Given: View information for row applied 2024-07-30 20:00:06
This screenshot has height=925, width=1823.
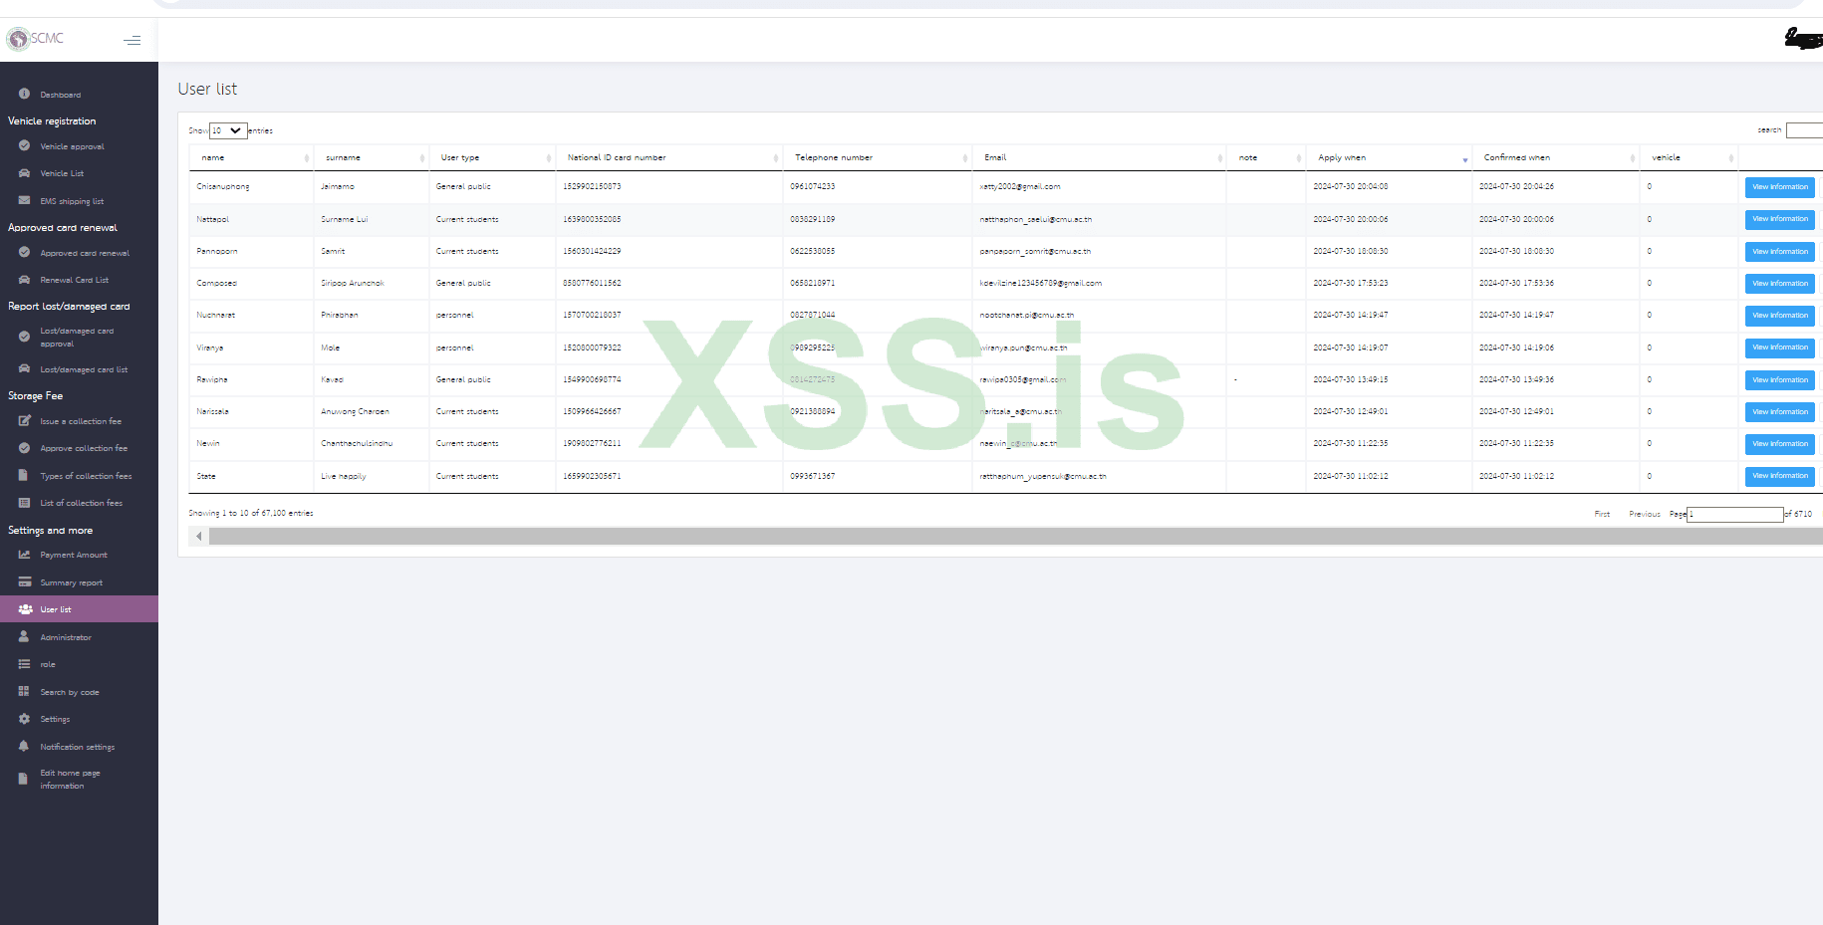Looking at the screenshot, I should [x=1780, y=219].
